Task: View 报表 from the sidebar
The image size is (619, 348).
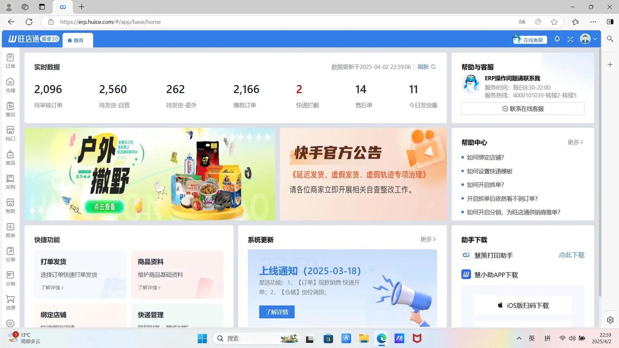Action: 10,230
